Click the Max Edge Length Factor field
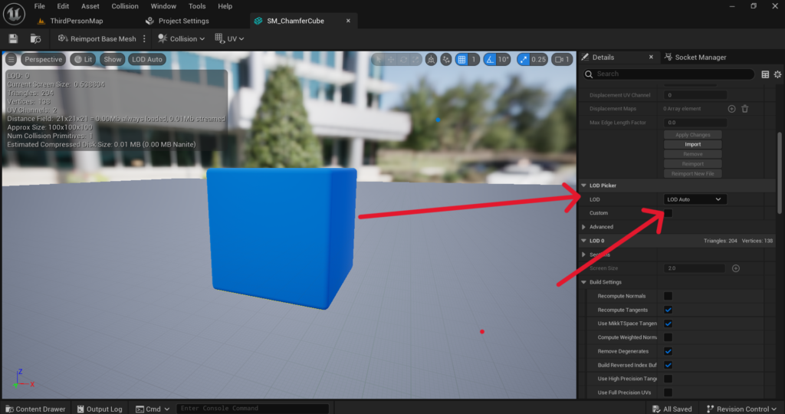The height and width of the screenshot is (414, 785). pyautogui.click(x=695, y=123)
